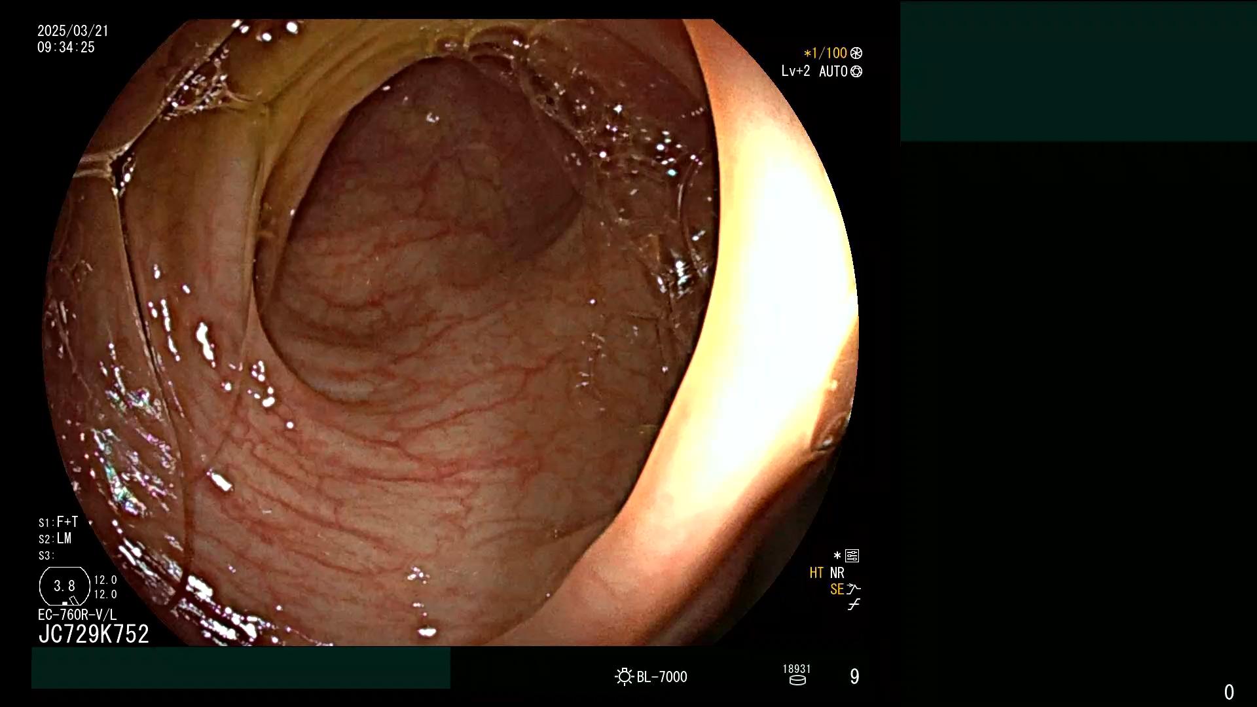
Task: Click the S1: F+T switch assignment
Action: tap(58, 522)
